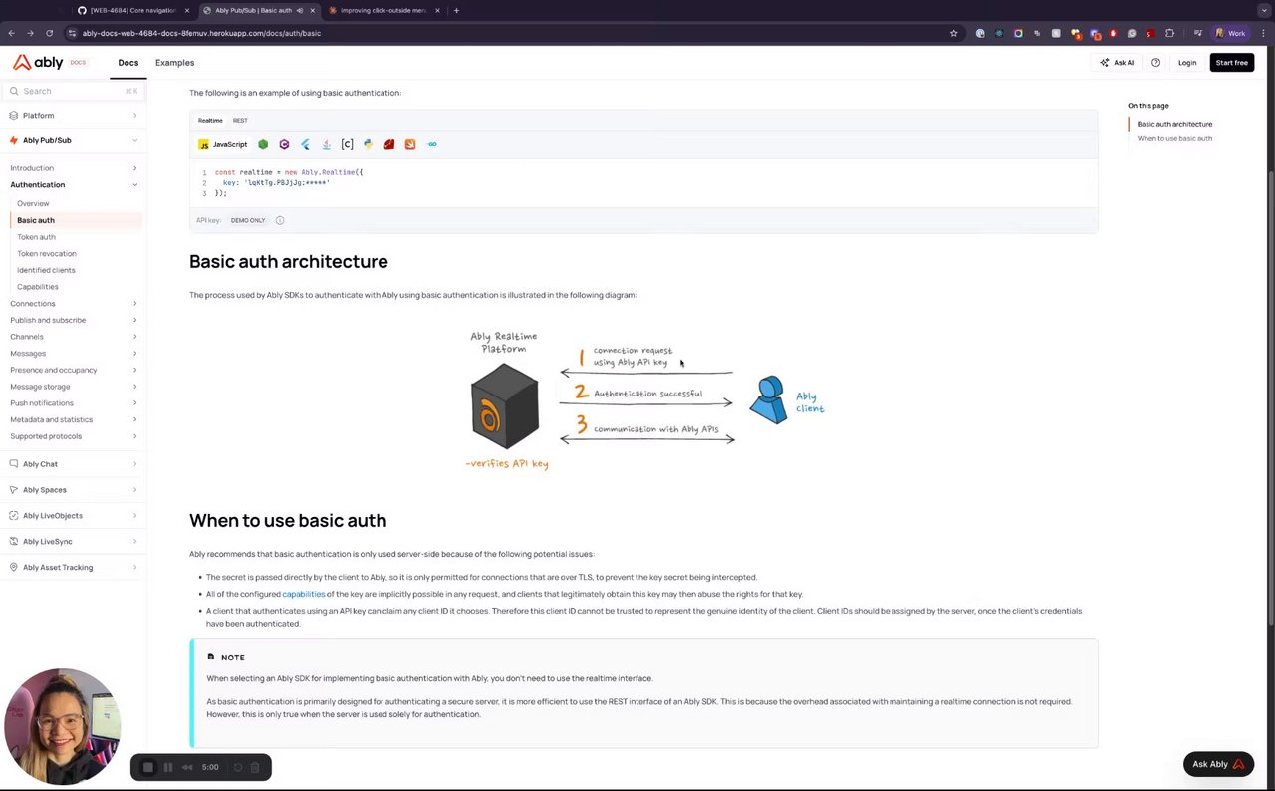Image resolution: width=1275 pixels, height=791 pixels.
Task: Open the Chrome three-dot menu
Action: [x=1264, y=33]
